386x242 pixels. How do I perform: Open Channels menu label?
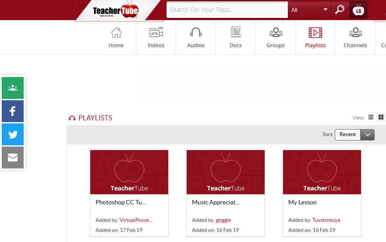pyautogui.click(x=355, y=46)
